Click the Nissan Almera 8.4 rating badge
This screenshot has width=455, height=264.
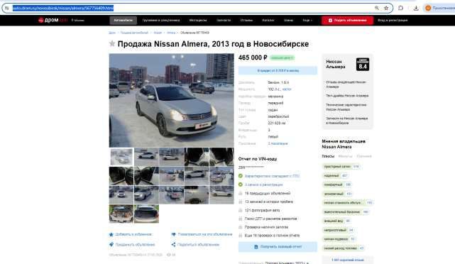pos(363,65)
